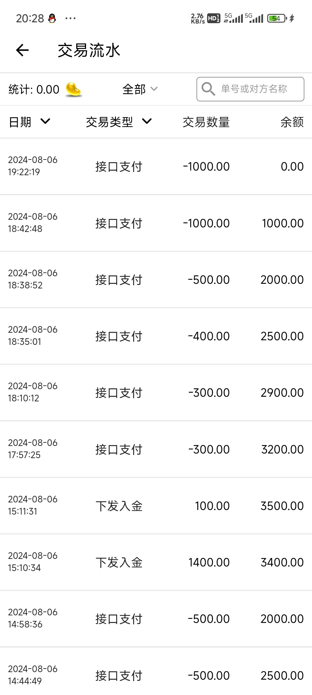This screenshot has height=695, width=312.
Task: Select the 18:42:48 transaction row
Action: pyautogui.click(x=156, y=223)
